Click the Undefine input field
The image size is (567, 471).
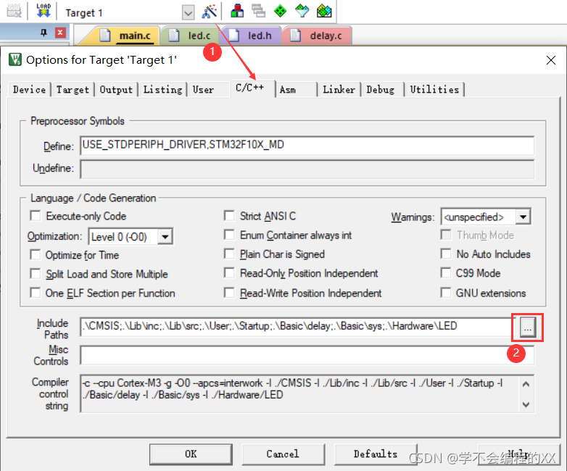(307, 169)
